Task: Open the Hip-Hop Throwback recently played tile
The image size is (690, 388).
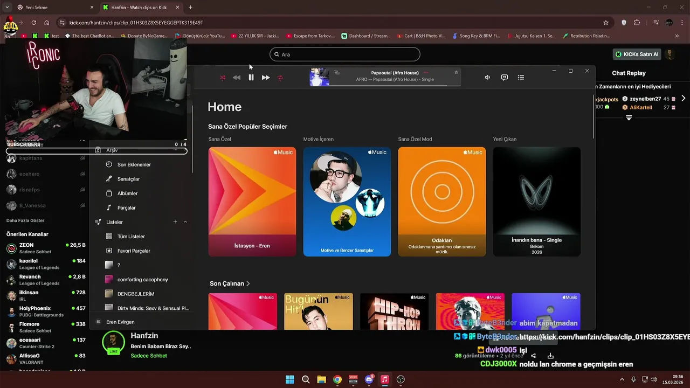Action: (395, 311)
